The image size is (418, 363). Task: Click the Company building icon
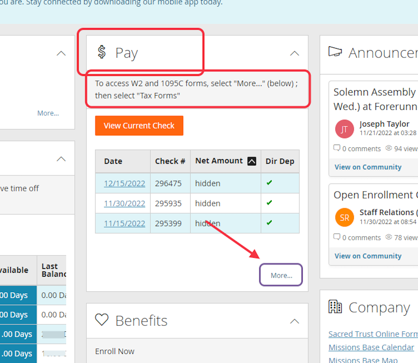tap(335, 307)
